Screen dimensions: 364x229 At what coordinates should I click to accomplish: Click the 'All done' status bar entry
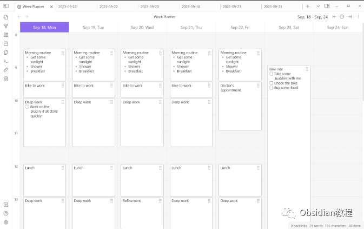(x=355, y=226)
